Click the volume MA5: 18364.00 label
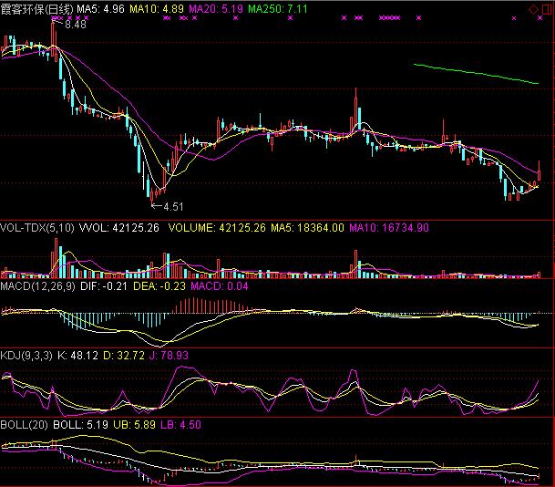Screen dimensions: 555x487 click(x=307, y=228)
